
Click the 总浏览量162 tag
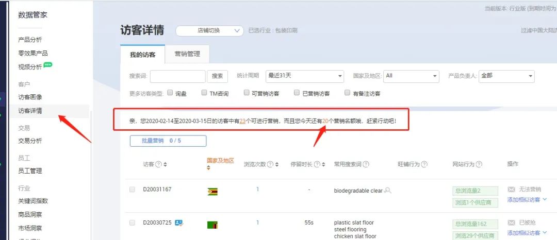(x=475, y=224)
